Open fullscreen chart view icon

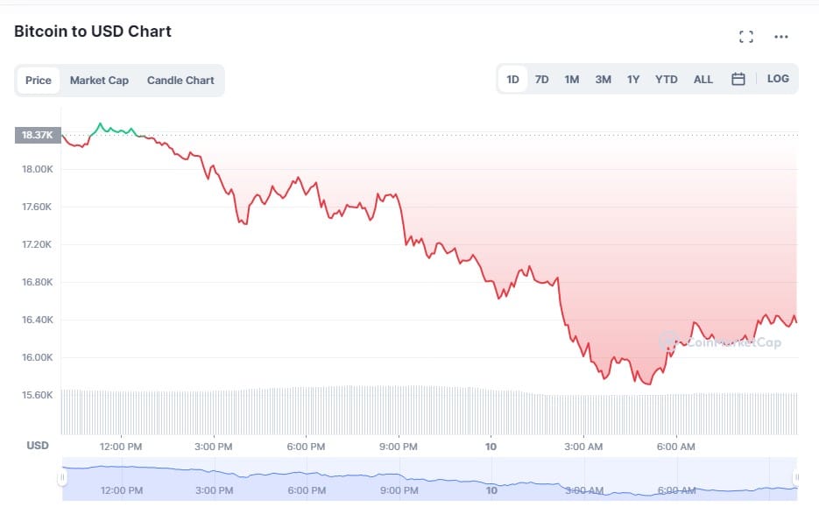click(x=746, y=37)
